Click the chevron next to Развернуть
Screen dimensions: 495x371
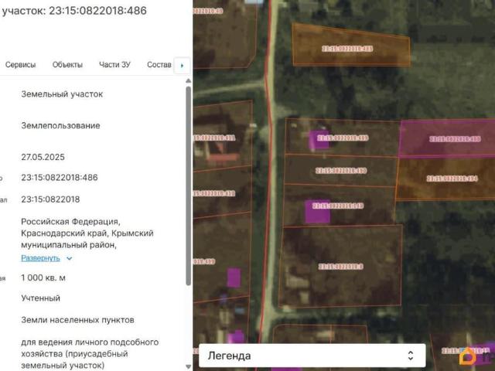[x=70, y=258]
